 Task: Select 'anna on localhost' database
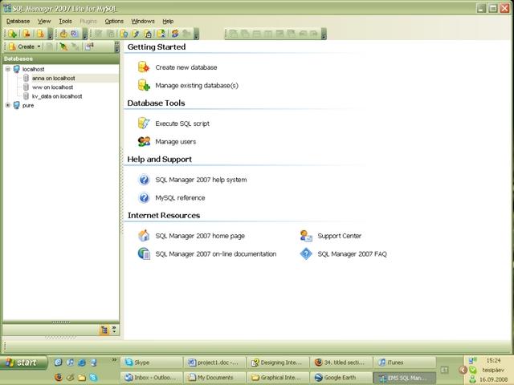[54, 79]
